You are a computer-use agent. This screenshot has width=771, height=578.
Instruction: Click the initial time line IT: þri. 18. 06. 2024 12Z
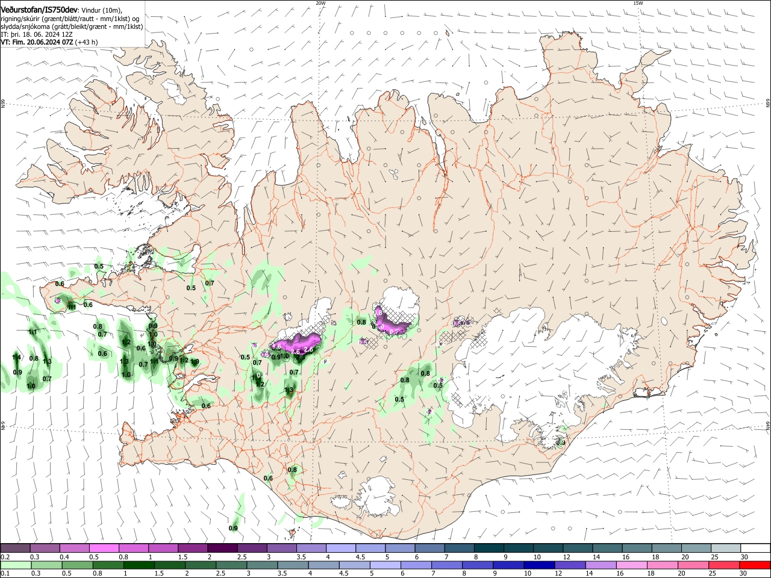37,34
